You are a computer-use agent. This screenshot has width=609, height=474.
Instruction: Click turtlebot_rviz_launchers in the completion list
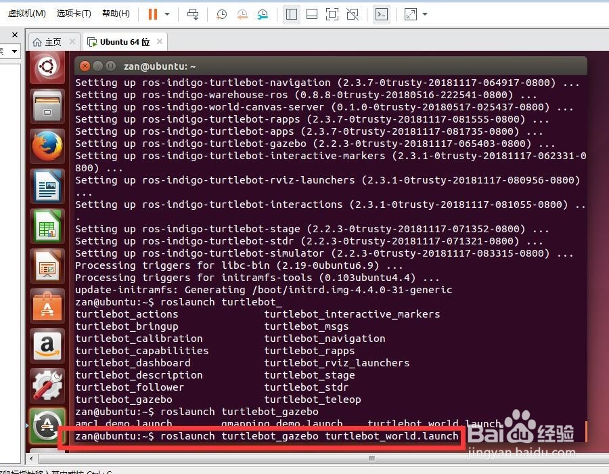click(x=337, y=363)
